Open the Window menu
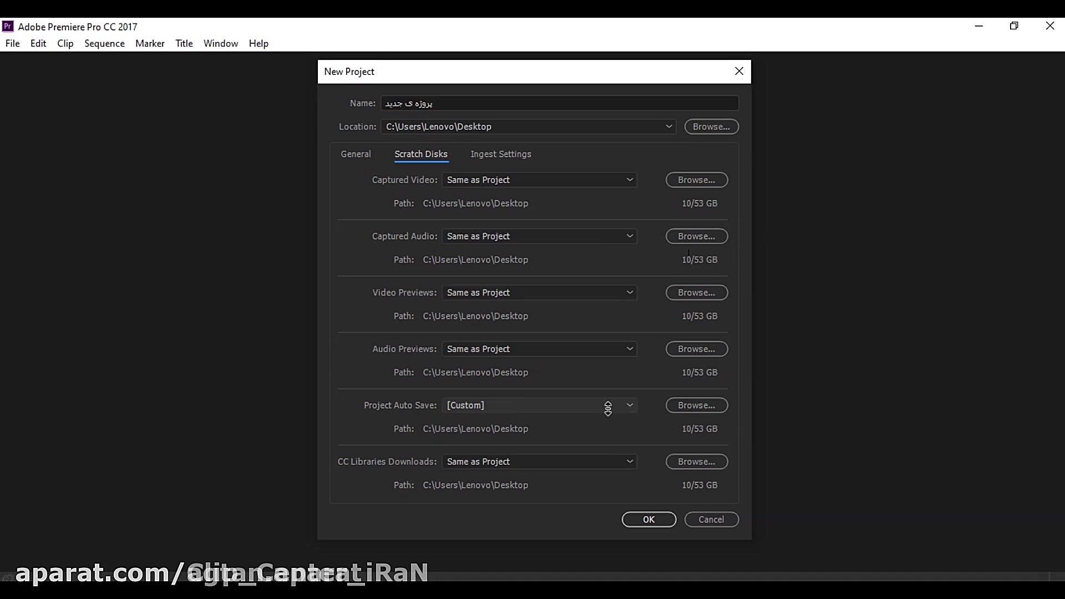 [220, 43]
